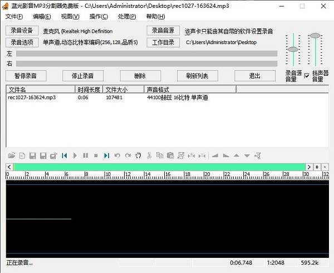The image size is (334, 273).
Task: Open the 处理(P) menu
Action: tap(127, 17)
